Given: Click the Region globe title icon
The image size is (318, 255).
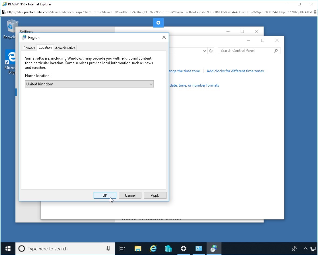Looking at the screenshot, I should (x=24, y=37).
